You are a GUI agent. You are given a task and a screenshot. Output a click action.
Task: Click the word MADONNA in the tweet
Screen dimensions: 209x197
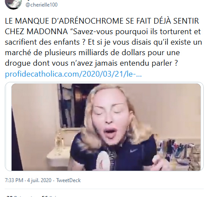tap(47, 32)
